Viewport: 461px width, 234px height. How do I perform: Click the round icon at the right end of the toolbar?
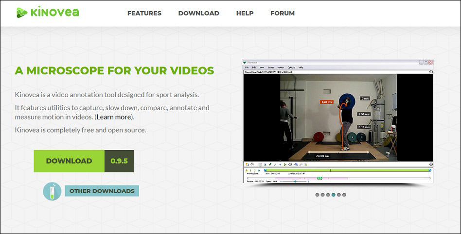coord(431,165)
